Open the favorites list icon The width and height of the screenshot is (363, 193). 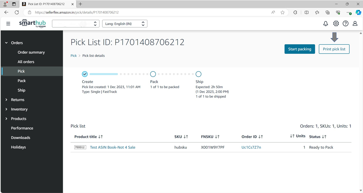pyautogui.click(x=317, y=12)
